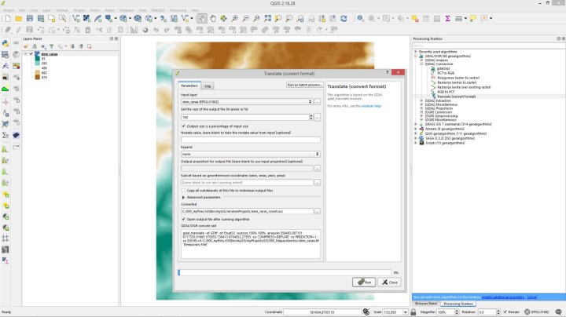The width and height of the screenshot is (566, 317).
Task: Click the progress bar in Translate dialog
Action: 284,271
